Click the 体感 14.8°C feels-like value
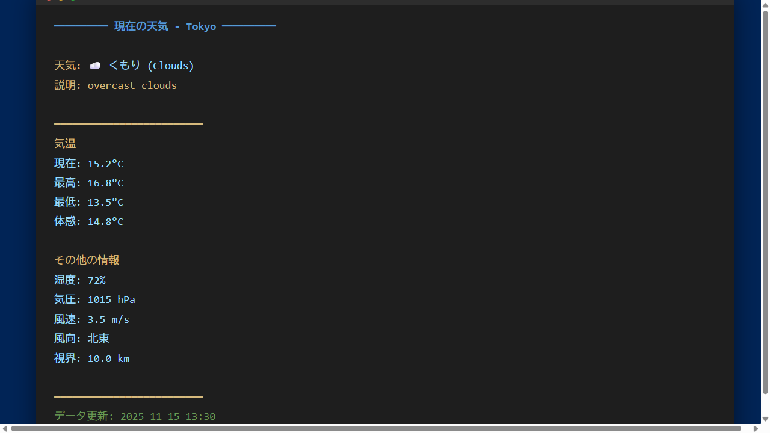The height and width of the screenshot is (433, 770). point(105,221)
